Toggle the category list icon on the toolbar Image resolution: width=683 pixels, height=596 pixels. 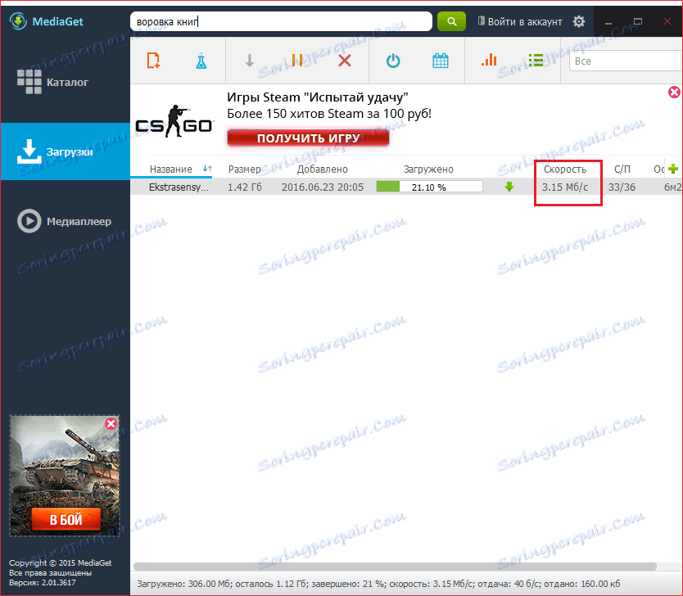(536, 60)
